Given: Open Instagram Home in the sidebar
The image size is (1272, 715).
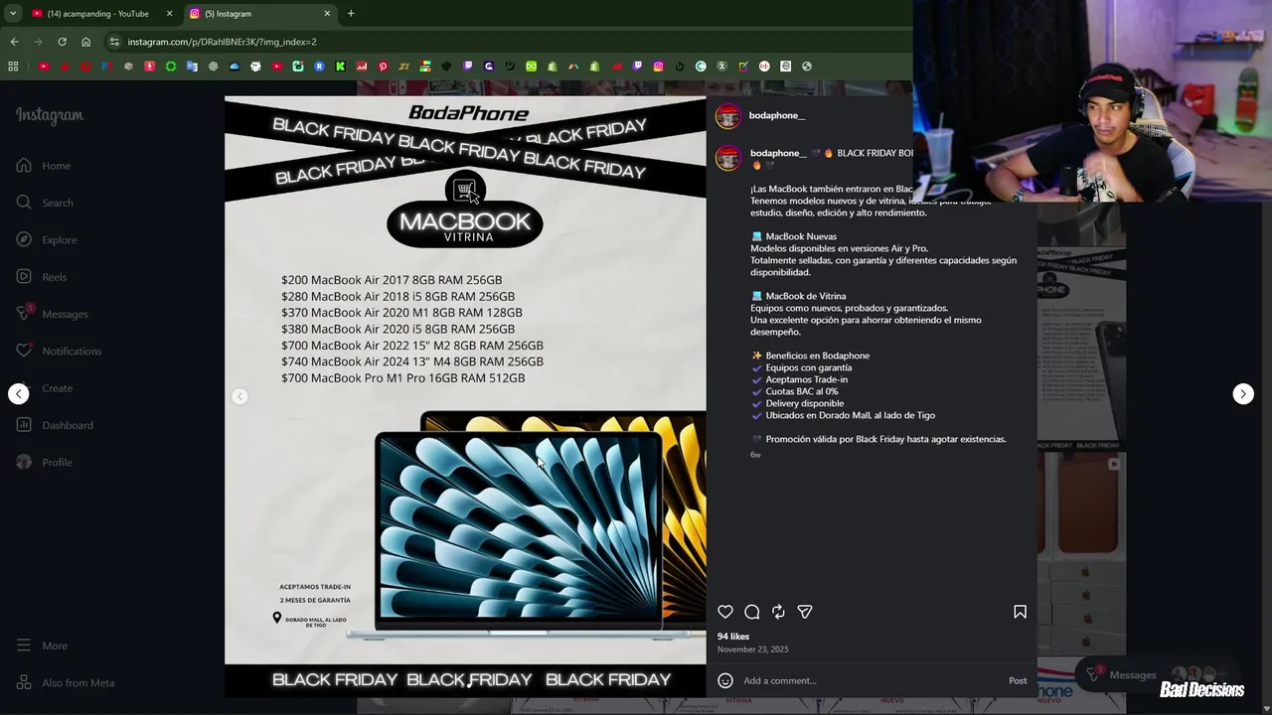Looking at the screenshot, I should point(44,166).
